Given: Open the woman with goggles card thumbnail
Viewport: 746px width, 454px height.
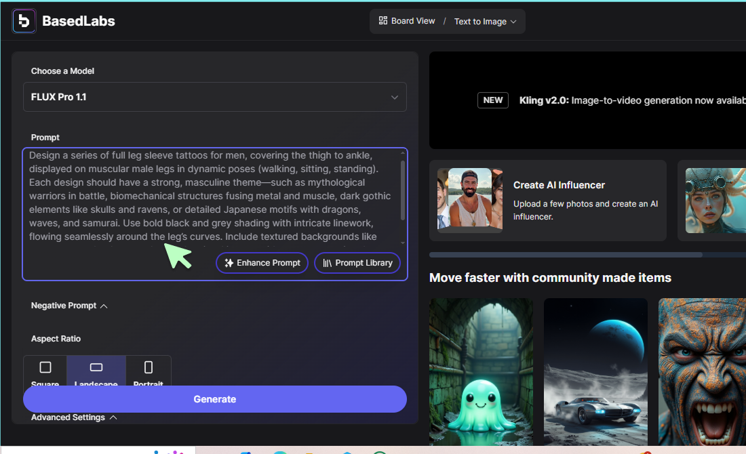Looking at the screenshot, I should coord(715,200).
